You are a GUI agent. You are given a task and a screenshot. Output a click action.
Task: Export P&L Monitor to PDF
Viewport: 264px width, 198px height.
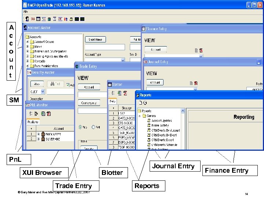49,114
